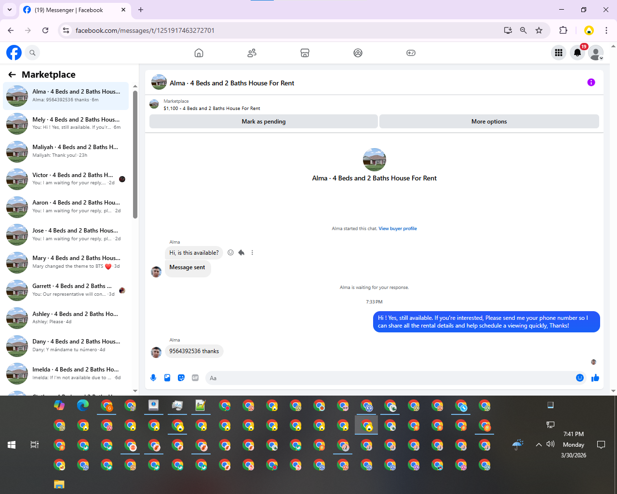Open the volume control in system tray
This screenshot has height=494, width=617.
[550, 444]
